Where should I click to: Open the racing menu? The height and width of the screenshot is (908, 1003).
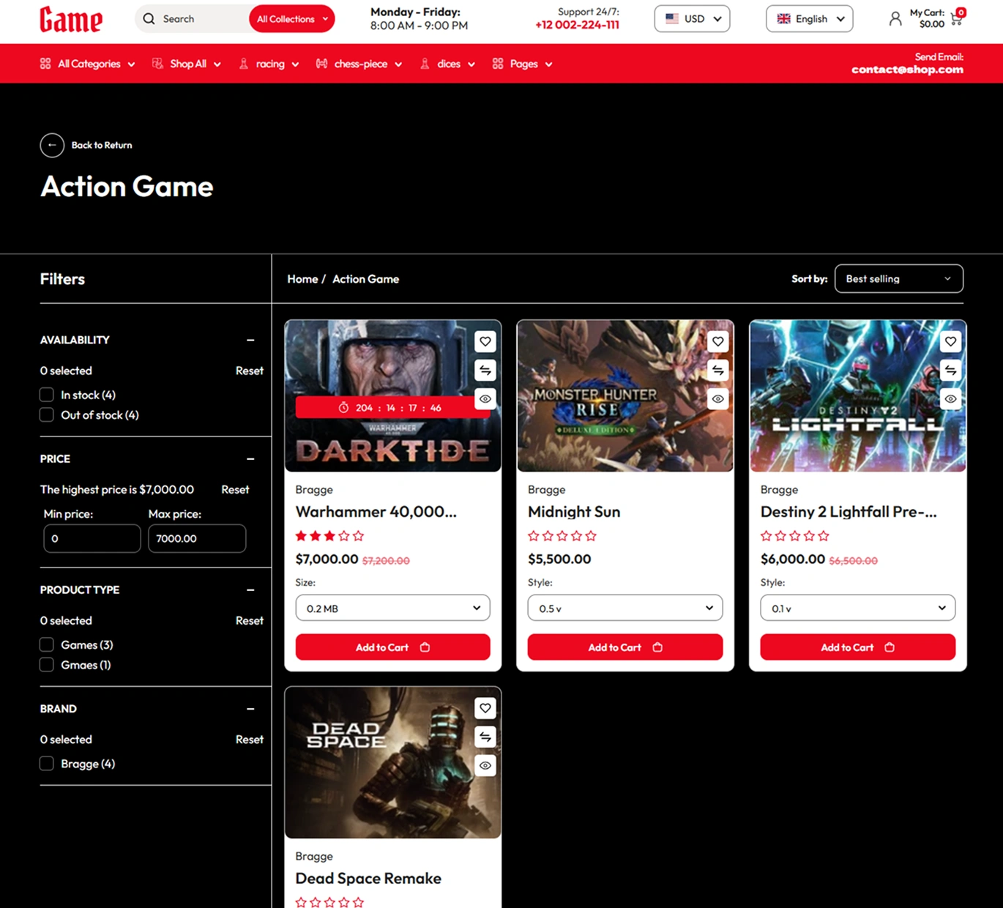click(x=269, y=64)
